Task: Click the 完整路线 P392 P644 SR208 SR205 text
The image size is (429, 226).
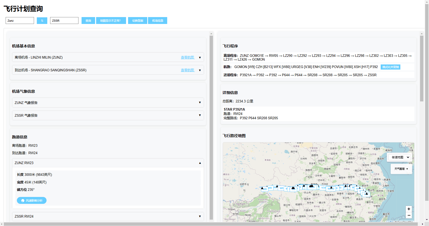Action: pos(251,118)
